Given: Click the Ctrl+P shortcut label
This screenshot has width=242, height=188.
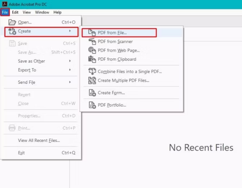Looking at the screenshot, I should coord(69,128).
